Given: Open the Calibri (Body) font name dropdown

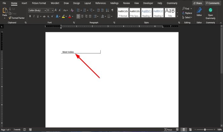Looking at the screenshot, I should pyautogui.click(x=37, y=10).
